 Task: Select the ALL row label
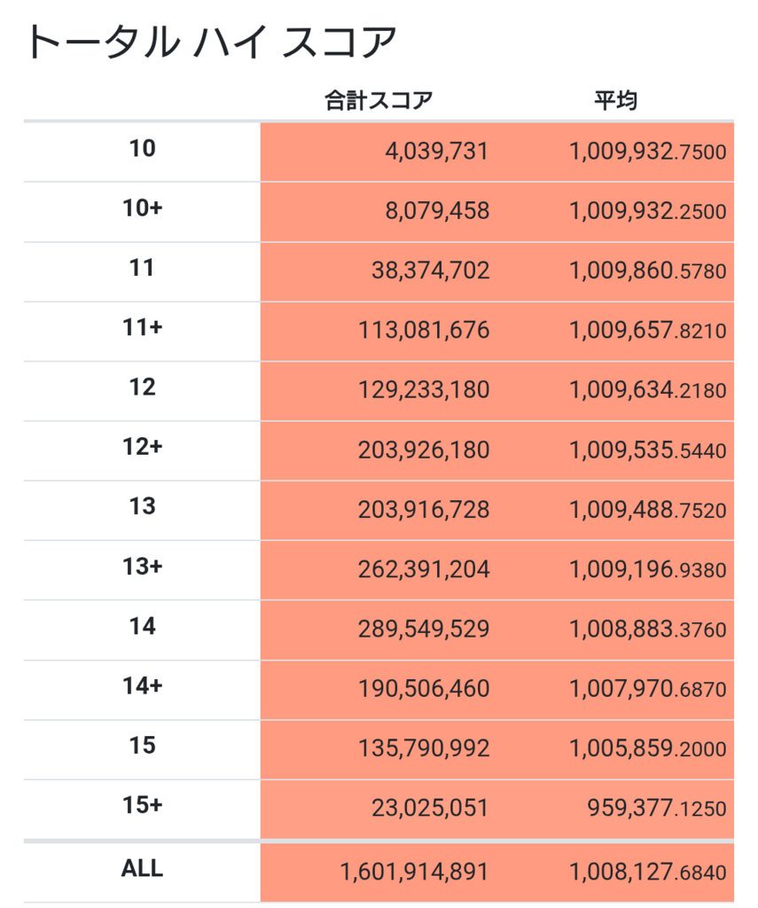tap(143, 869)
